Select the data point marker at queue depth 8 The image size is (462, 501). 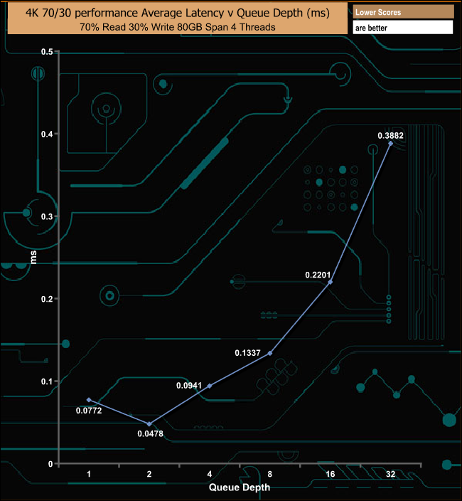270,354
